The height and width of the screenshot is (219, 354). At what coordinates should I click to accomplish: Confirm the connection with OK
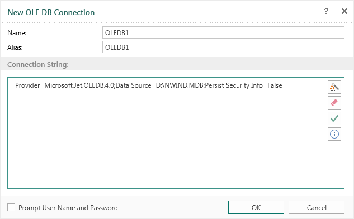(x=256, y=207)
